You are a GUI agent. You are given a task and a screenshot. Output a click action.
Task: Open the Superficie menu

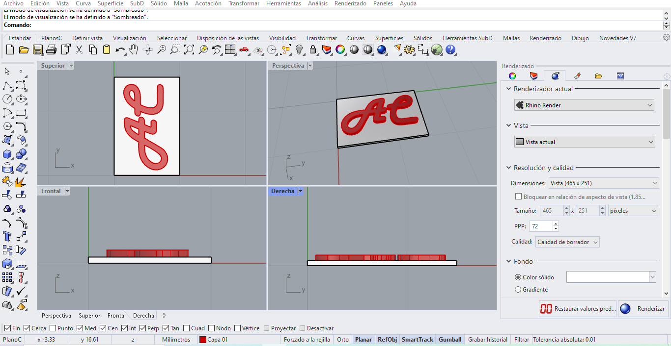click(x=111, y=3)
